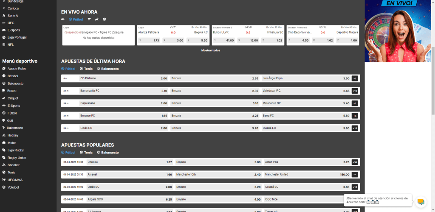435x212 pixels.
Task: Click the NFL shield icon in sidebar
Action: pyautogui.click(x=3, y=45)
